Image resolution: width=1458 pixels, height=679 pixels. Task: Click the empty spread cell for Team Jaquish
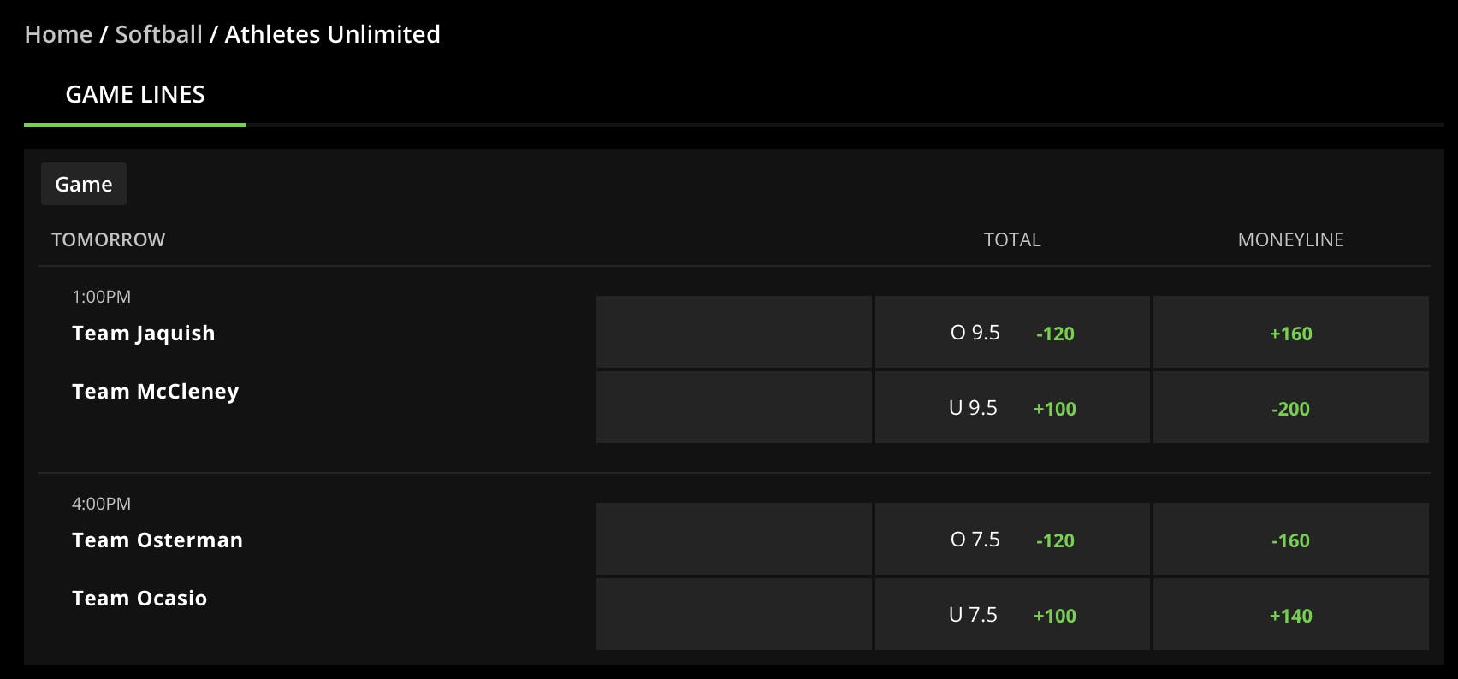[733, 333]
